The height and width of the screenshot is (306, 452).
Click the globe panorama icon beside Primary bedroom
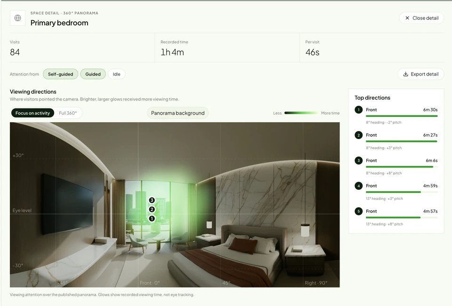pyautogui.click(x=17, y=18)
